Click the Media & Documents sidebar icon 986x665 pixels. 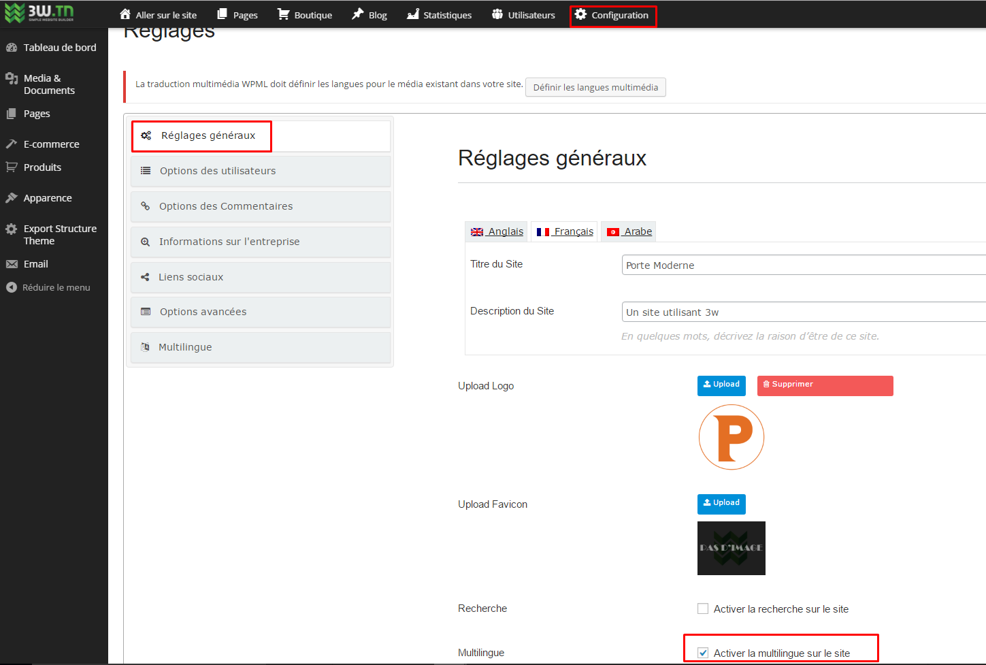[12, 78]
